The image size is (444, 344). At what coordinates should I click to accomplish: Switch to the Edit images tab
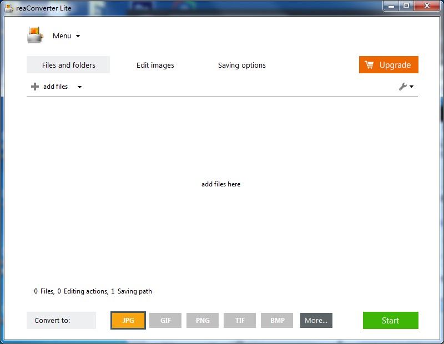(x=155, y=65)
